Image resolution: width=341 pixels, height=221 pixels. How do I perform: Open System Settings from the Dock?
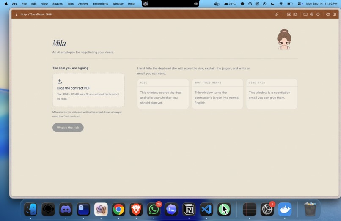coord(267,209)
